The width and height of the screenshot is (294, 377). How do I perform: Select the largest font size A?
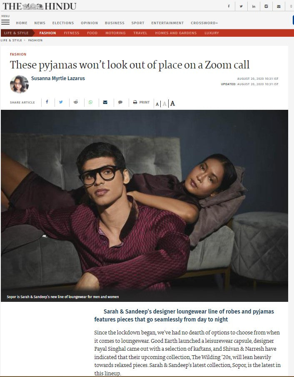pos(172,104)
